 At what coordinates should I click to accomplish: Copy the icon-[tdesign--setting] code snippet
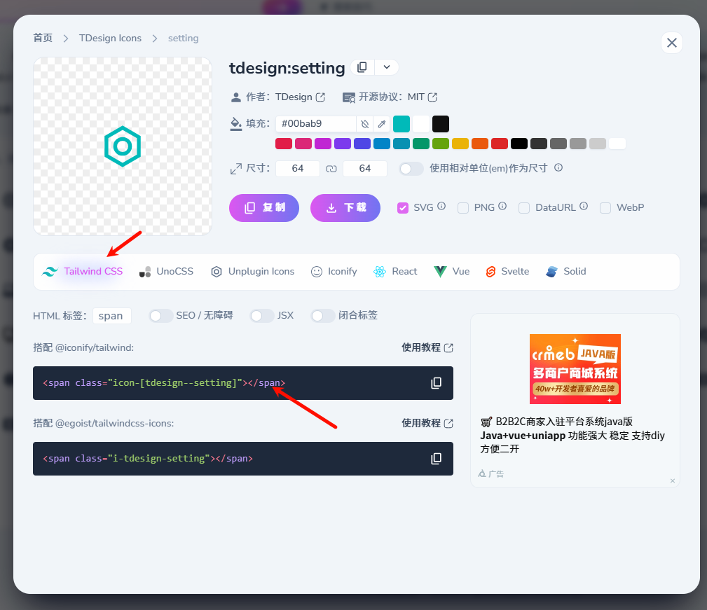click(x=436, y=383)
